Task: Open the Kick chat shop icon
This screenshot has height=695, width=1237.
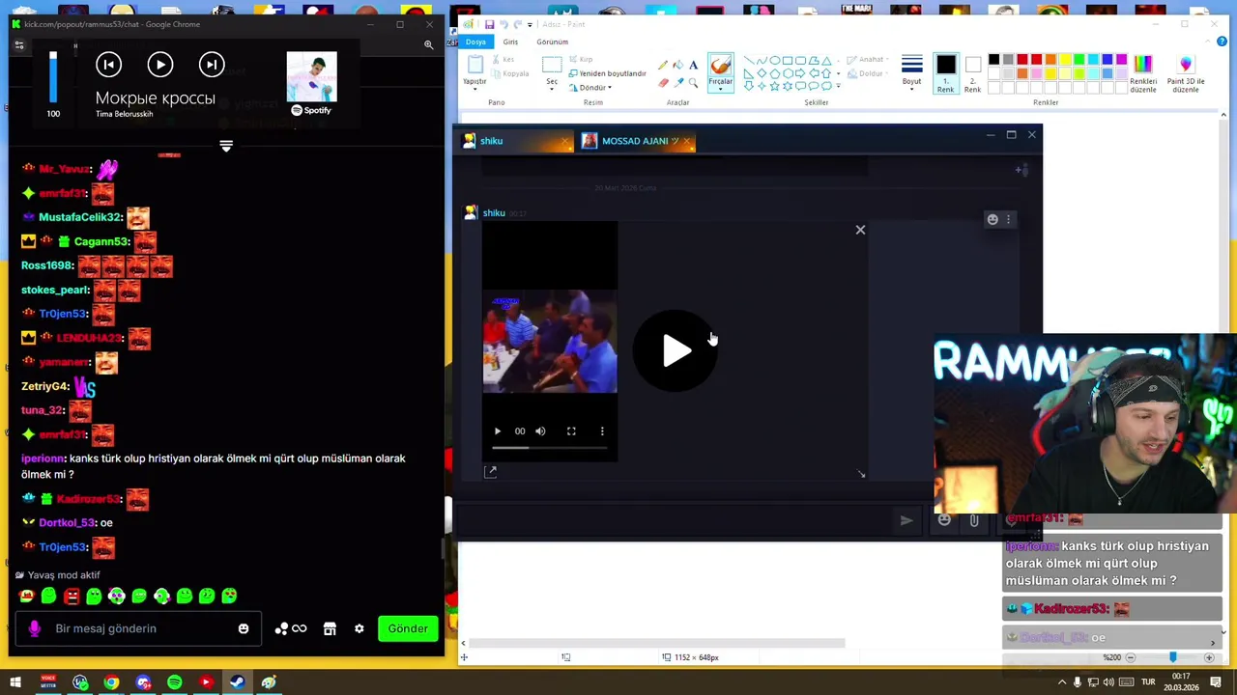Action: [x=330, y=628]
